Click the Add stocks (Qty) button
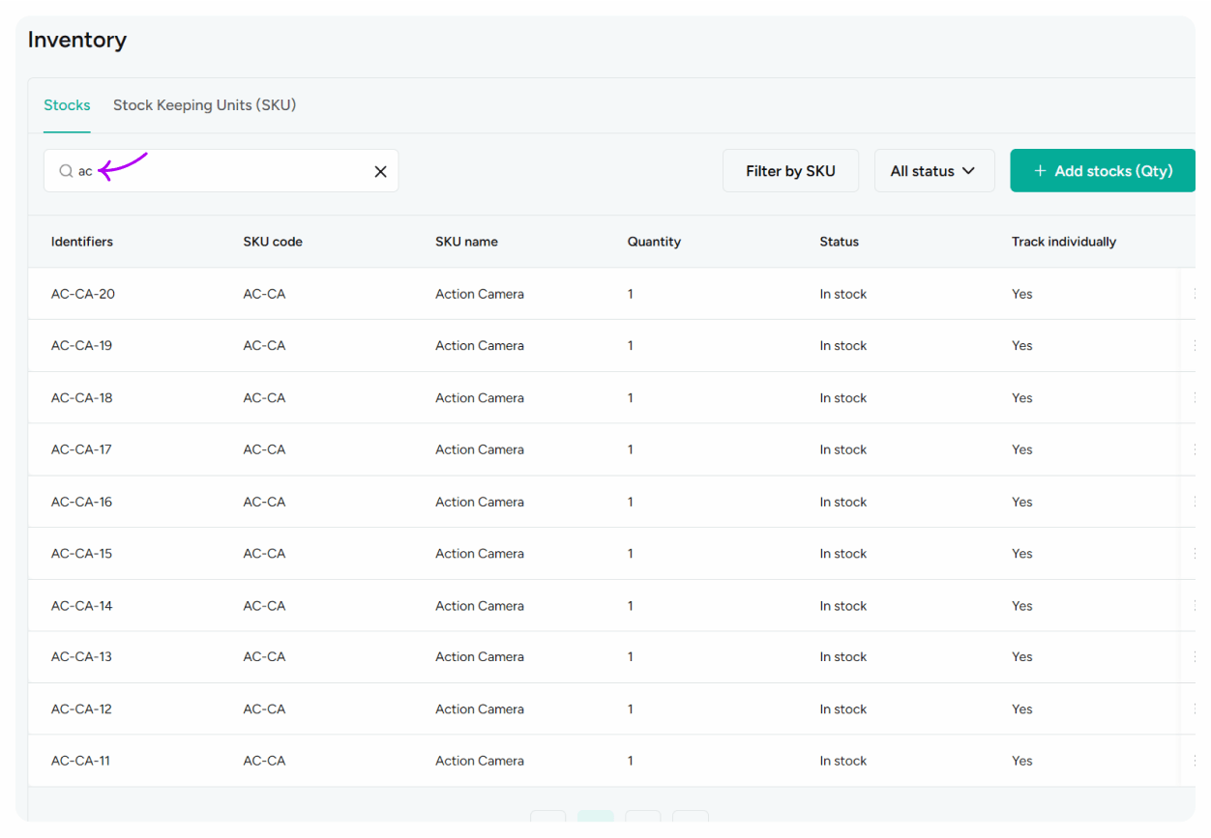Image resolution: width=1211 pixels, height=838 pixels. pyautogui.click(x=1103, y=170)
